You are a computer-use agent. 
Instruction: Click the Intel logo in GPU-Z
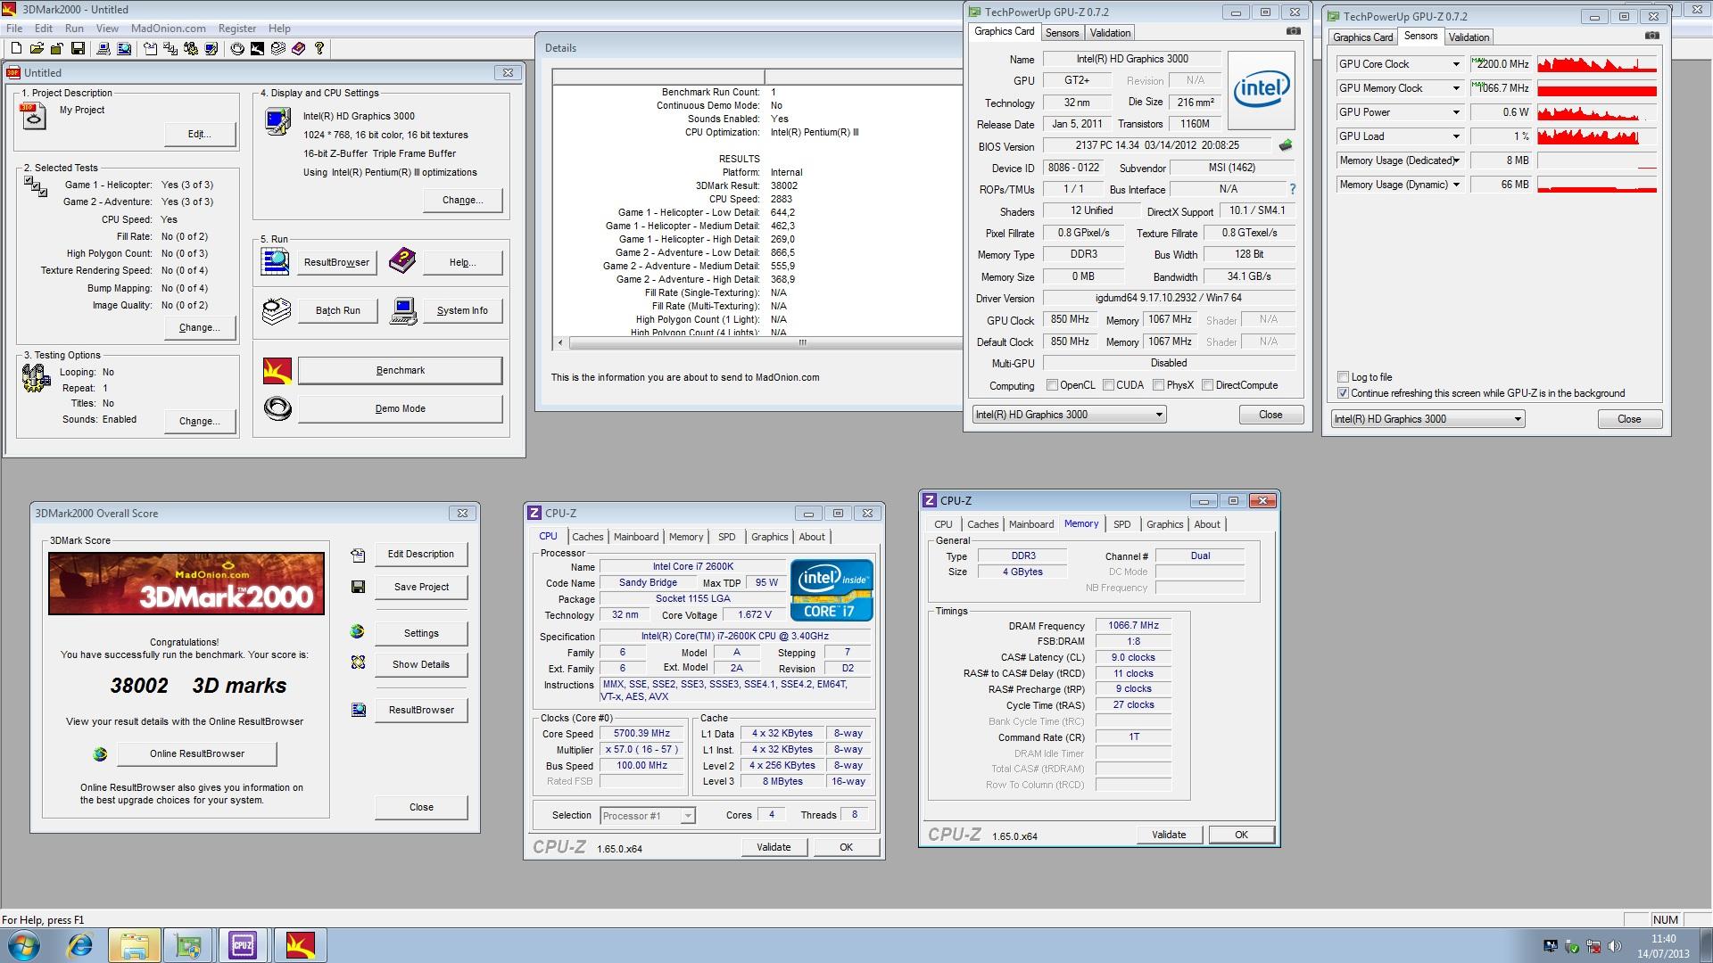click(1262, 89)
